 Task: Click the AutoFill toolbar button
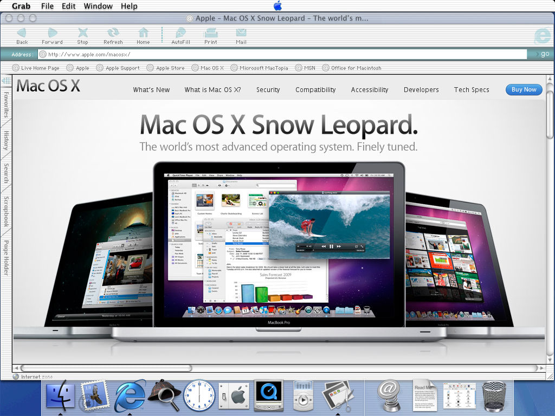point(180,36)
